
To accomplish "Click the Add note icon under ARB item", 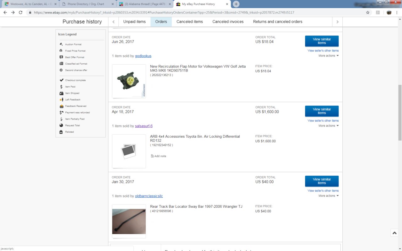I will click(x=152, y=156).
